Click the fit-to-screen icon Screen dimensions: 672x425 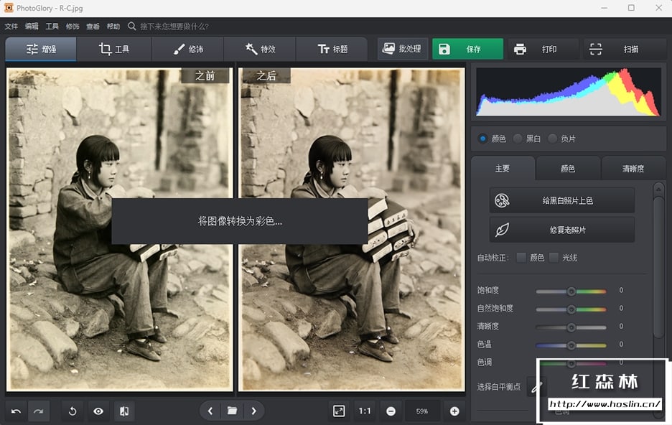339,411
